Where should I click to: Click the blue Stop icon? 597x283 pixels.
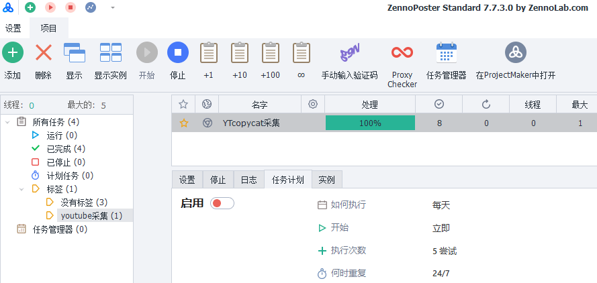tap(178, 52)
